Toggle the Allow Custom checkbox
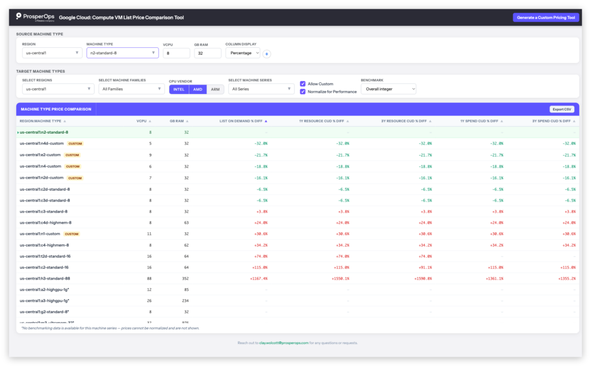The width and height of the screenshot is (591, 366). pyautogui.click(x=302, y=84)
